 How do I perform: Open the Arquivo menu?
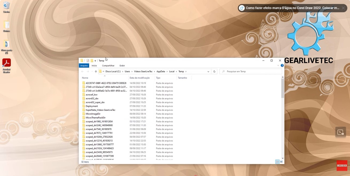coord(84,65)
